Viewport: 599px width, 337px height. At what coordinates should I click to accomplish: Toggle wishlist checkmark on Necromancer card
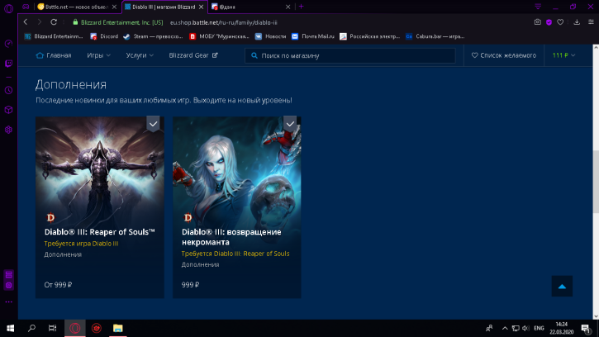[x=290, y=123]
